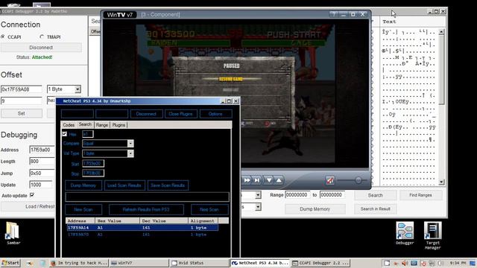Image resolution: width=477 pixels, height=268 pixels.
Task: Click the Search in Result button
Action: [x=376, y=208]
